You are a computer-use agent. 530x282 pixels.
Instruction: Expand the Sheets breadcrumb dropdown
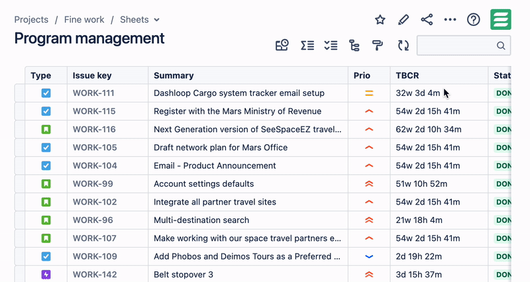157,20
